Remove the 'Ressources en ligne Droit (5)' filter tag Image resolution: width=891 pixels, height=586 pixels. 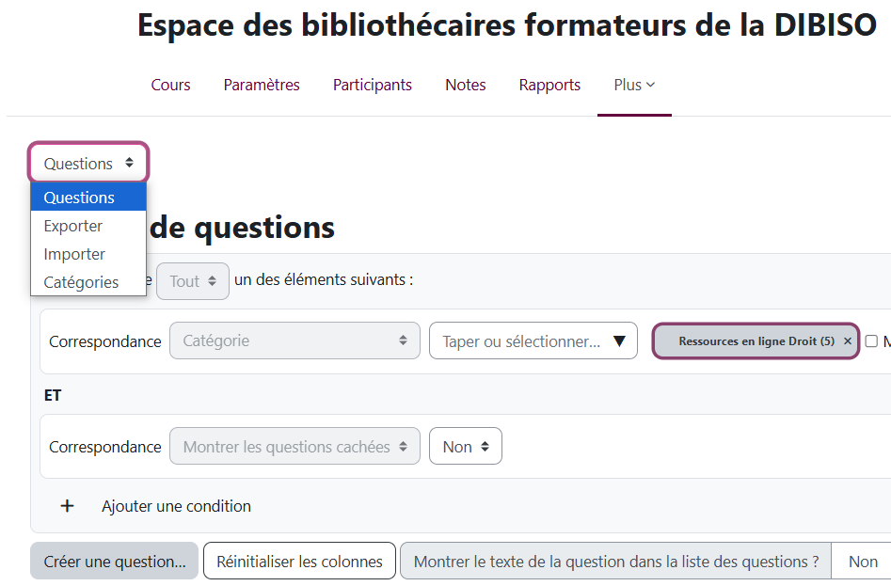click(846, 341)
